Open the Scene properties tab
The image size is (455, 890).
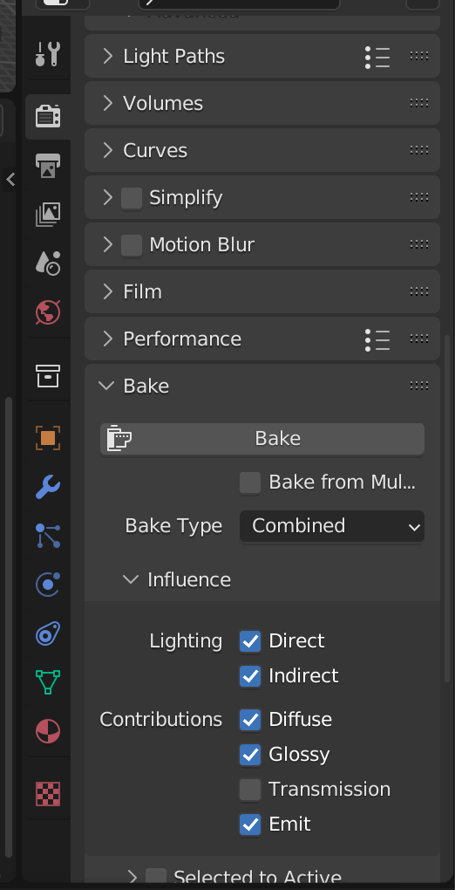pyautogui.click(x=48, y=264)
